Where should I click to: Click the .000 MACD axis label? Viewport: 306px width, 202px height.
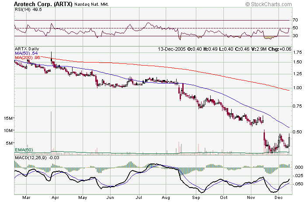point(299,167)
